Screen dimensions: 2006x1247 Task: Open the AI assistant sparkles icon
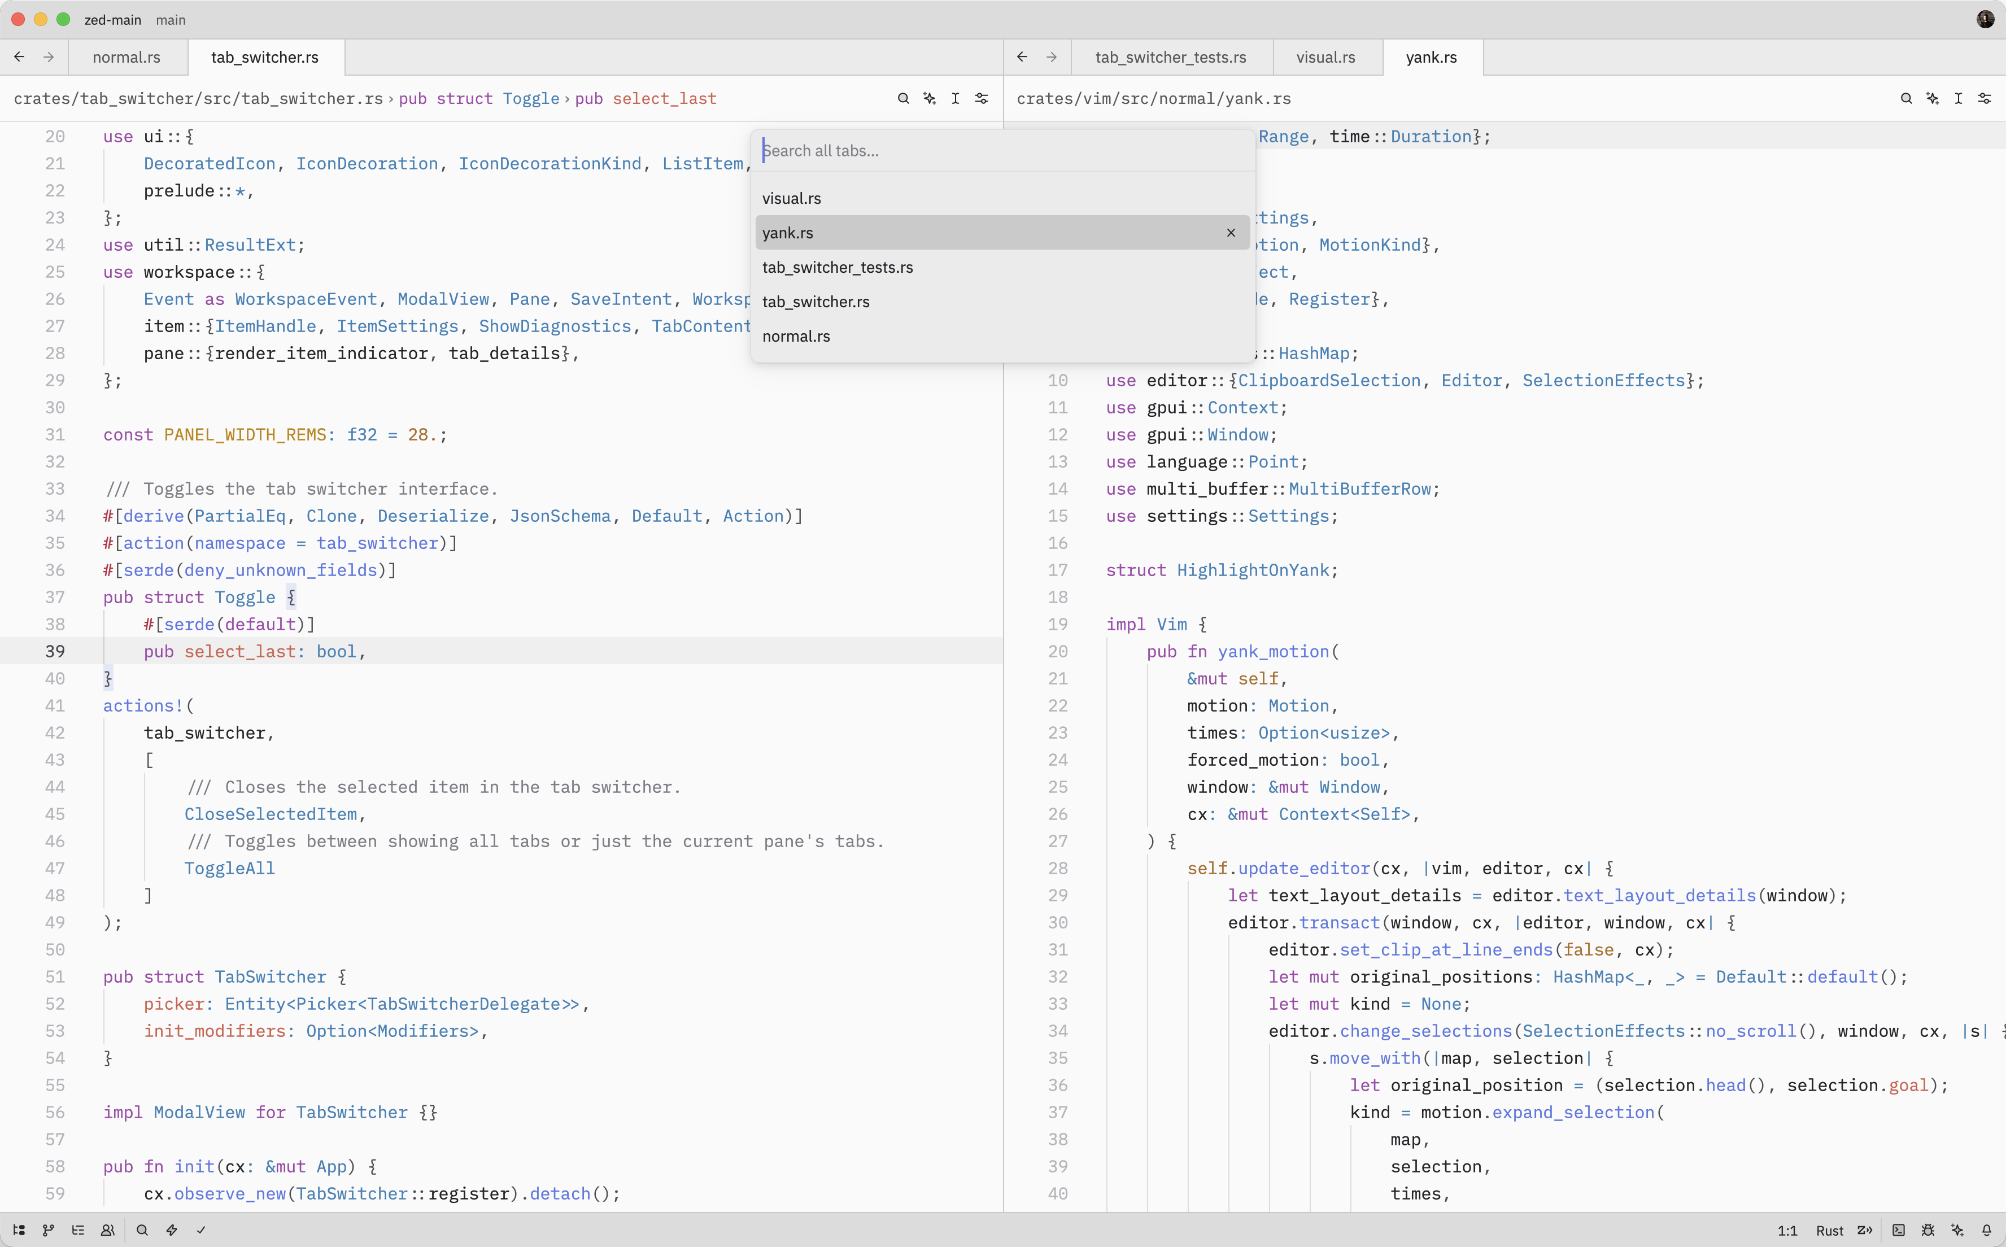[1957, 1229]
